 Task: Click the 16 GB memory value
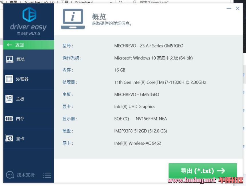(x=120, y=70)
